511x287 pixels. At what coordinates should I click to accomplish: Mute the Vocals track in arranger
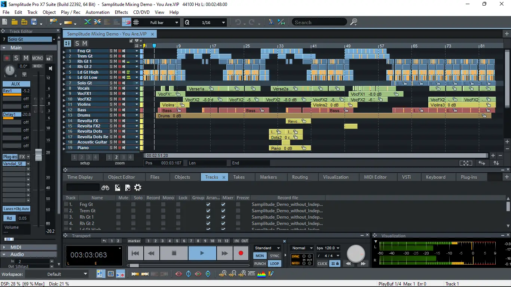click(115, 89)
